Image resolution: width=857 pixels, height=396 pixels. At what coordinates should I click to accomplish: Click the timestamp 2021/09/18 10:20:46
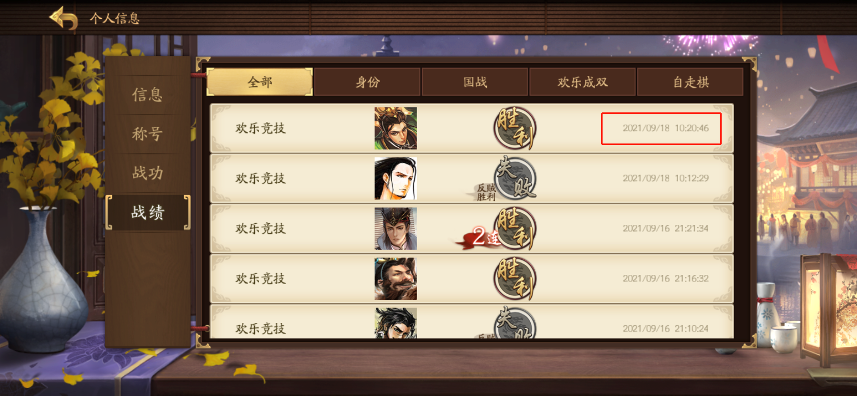665,128
